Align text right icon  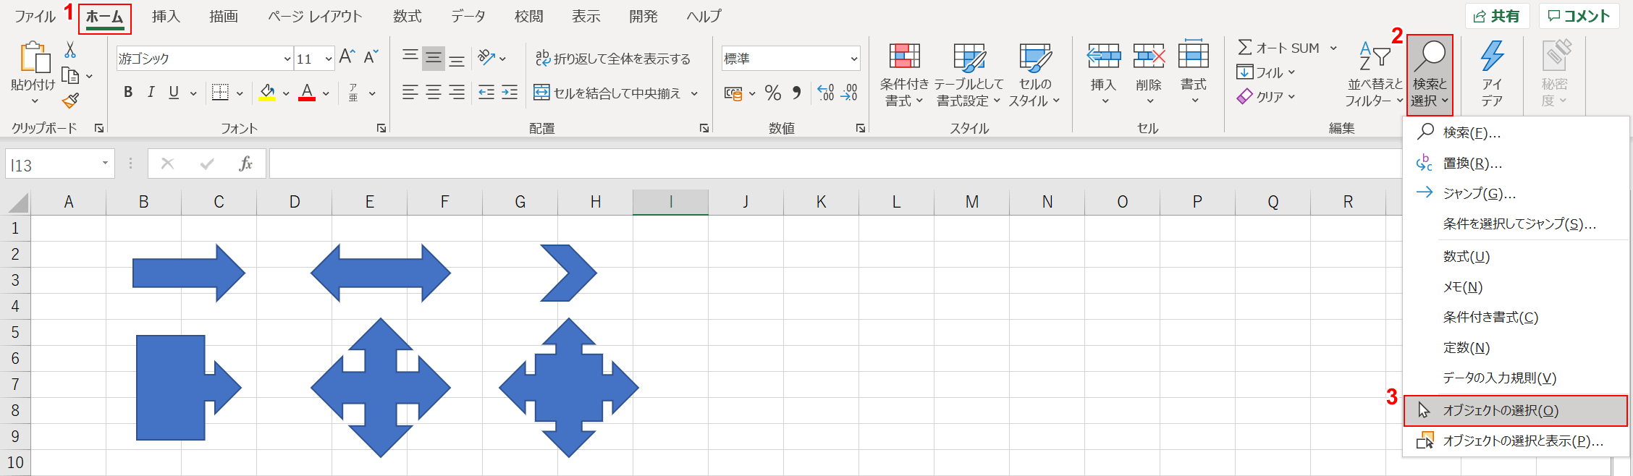coord(457,93)
